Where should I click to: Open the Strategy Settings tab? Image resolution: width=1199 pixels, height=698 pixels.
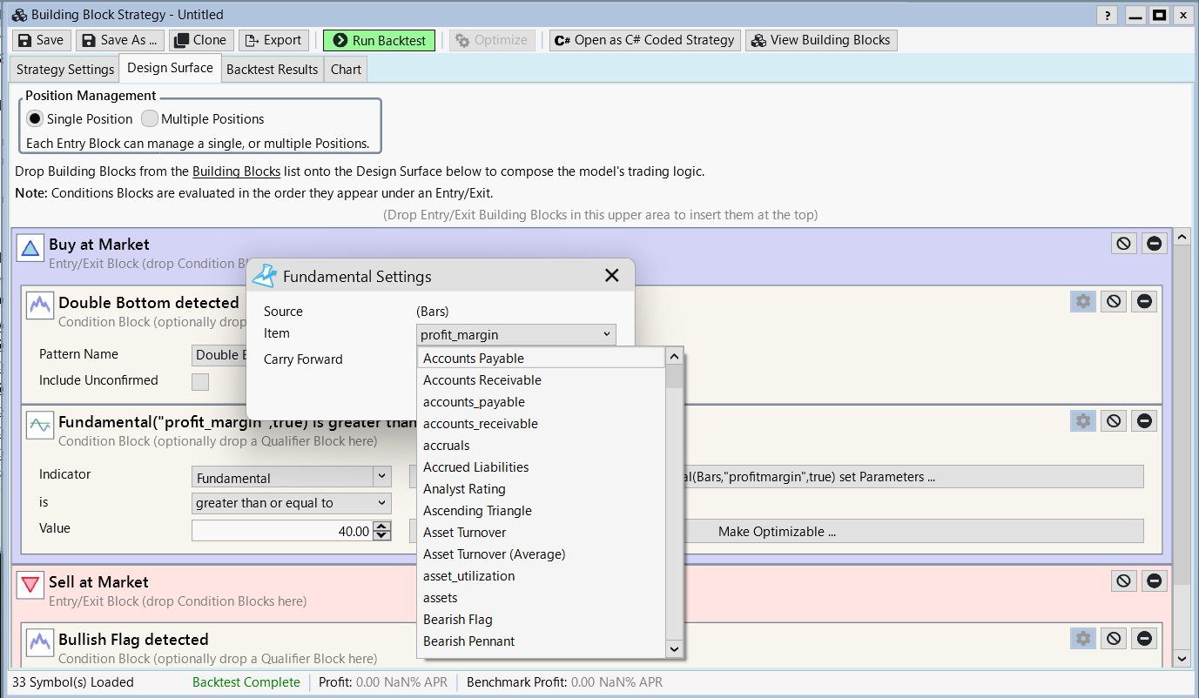(65, 70)
